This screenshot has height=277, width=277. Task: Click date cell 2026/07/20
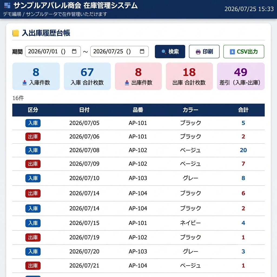point(84,251)
